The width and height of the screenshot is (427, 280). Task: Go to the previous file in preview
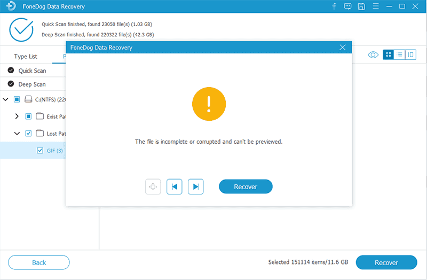[x=175, y=186]
